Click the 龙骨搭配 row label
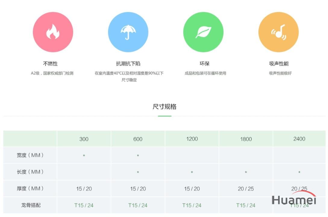The image size is (328, 217). (31, 205)
